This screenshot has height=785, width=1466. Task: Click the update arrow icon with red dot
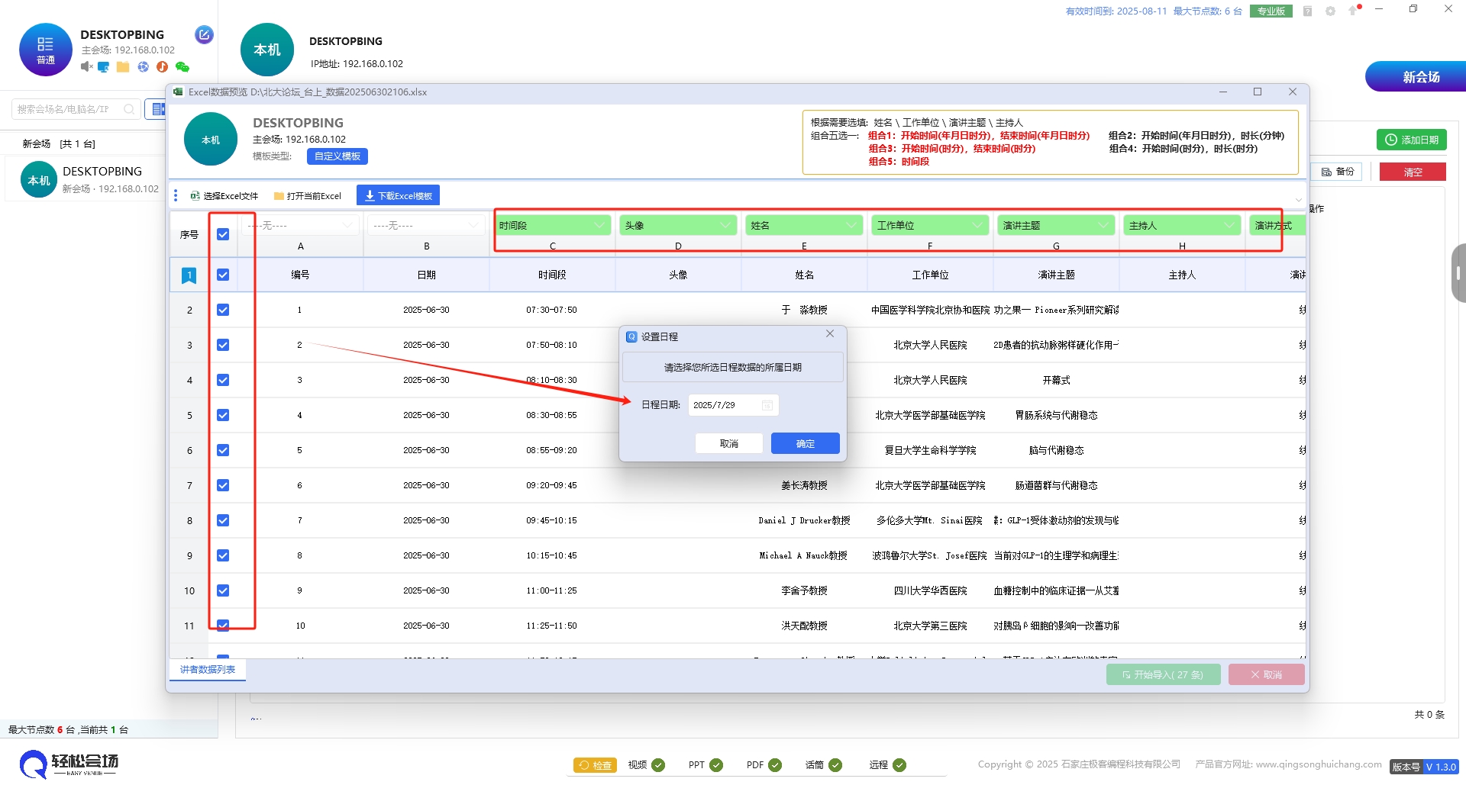[1354, 10]
